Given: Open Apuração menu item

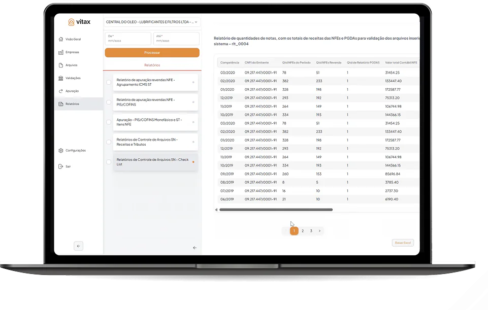Looking at the screenshot, I should (72, 91).
